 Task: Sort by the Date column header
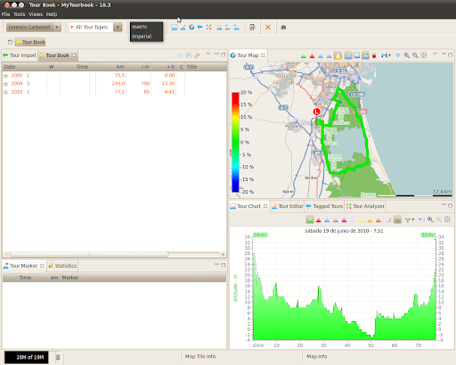(x=24, y=67)
